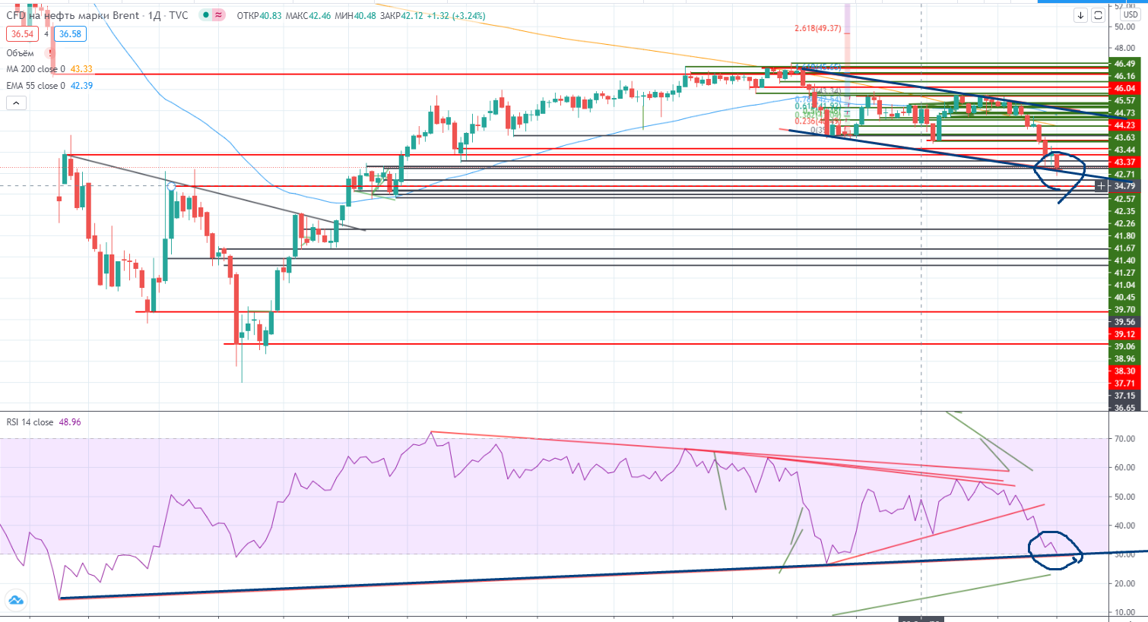Click the square fullscreen icon at top right

[1098, 15]
